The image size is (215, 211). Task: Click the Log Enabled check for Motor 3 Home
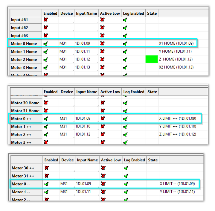click(125, 67)
